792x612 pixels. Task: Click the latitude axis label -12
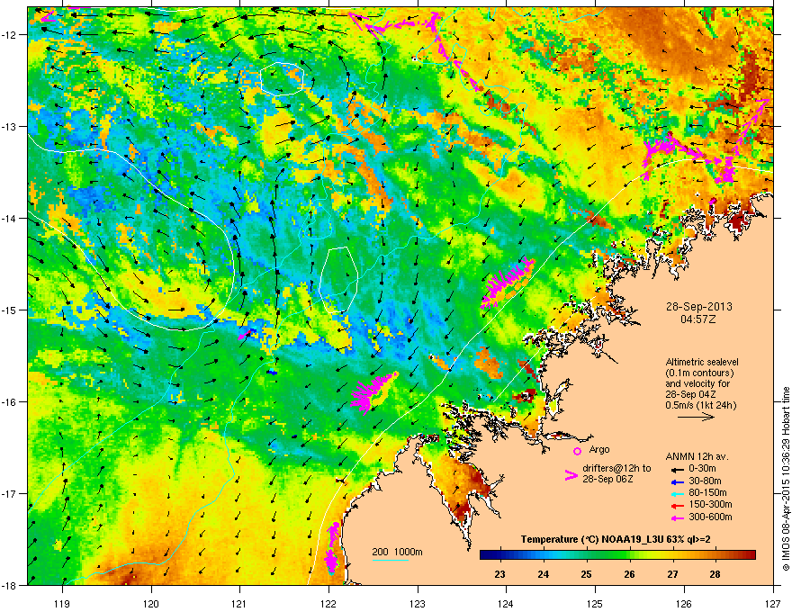10,35
